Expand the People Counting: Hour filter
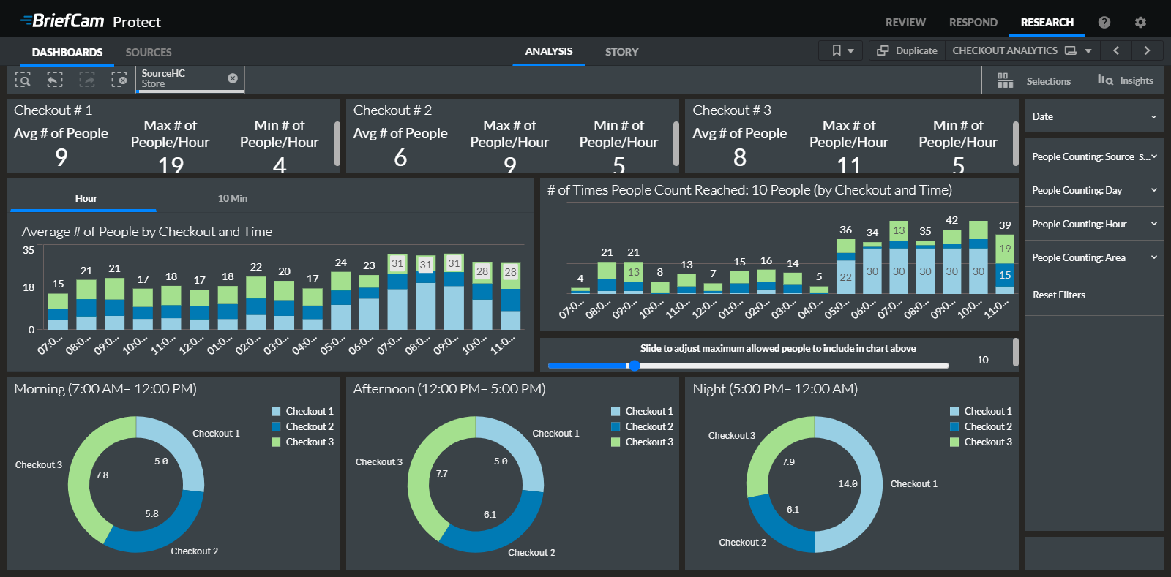The image size is (1171, 577). pos(1094,224)
